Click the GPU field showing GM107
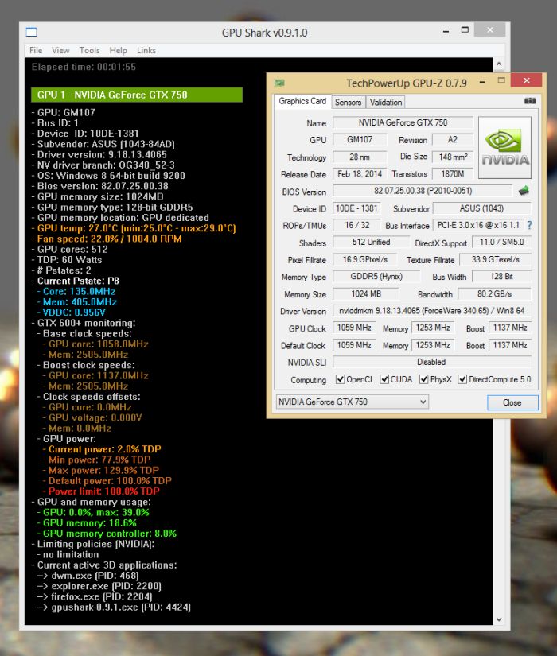 [360, 140]
